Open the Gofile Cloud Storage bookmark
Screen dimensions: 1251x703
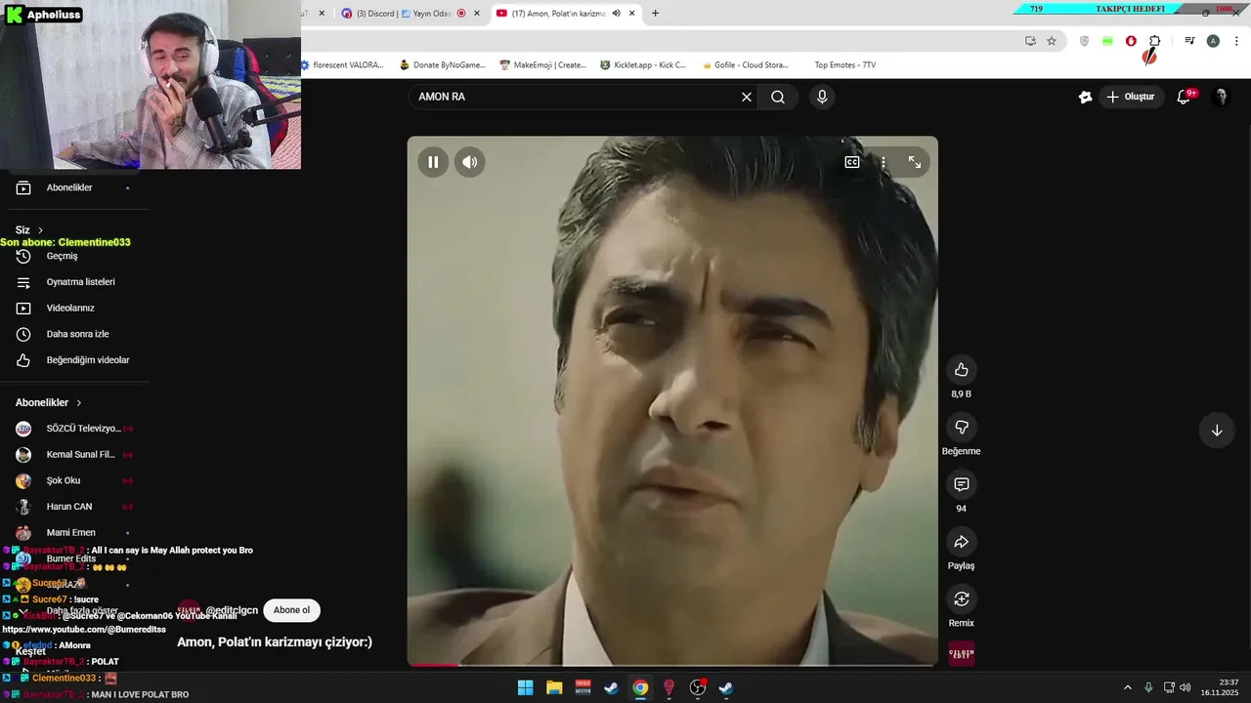click(x=745, y=65)
